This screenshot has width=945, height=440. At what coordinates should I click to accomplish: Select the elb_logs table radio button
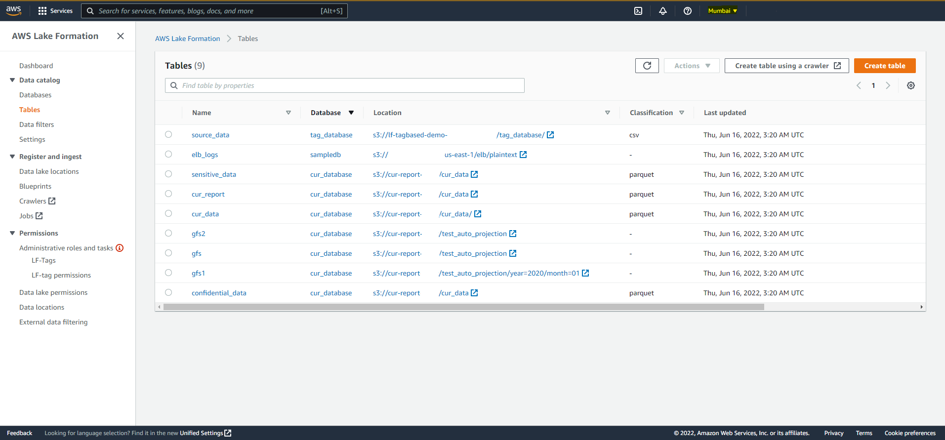(168, 154)
